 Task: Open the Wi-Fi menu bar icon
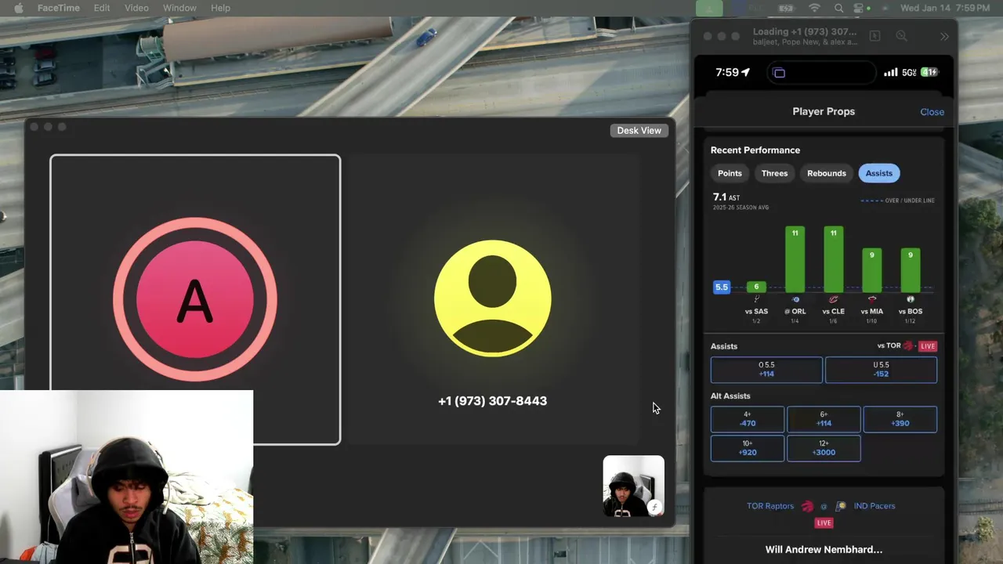(815, 8)
